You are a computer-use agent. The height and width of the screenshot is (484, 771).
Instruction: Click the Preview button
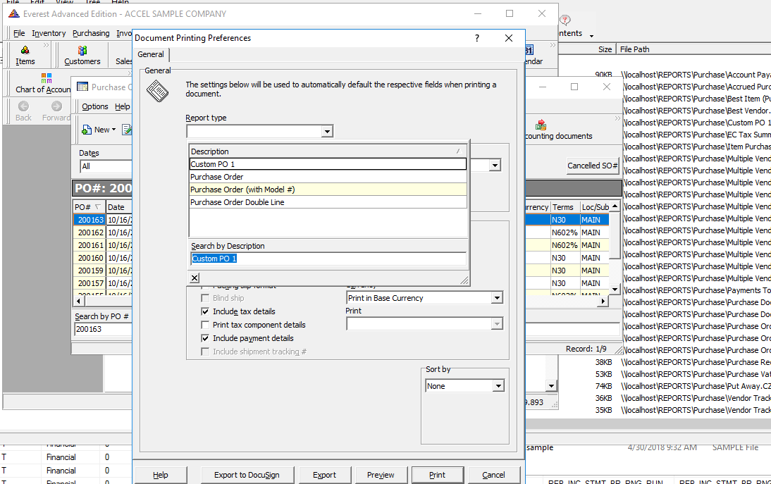point(381,475)
